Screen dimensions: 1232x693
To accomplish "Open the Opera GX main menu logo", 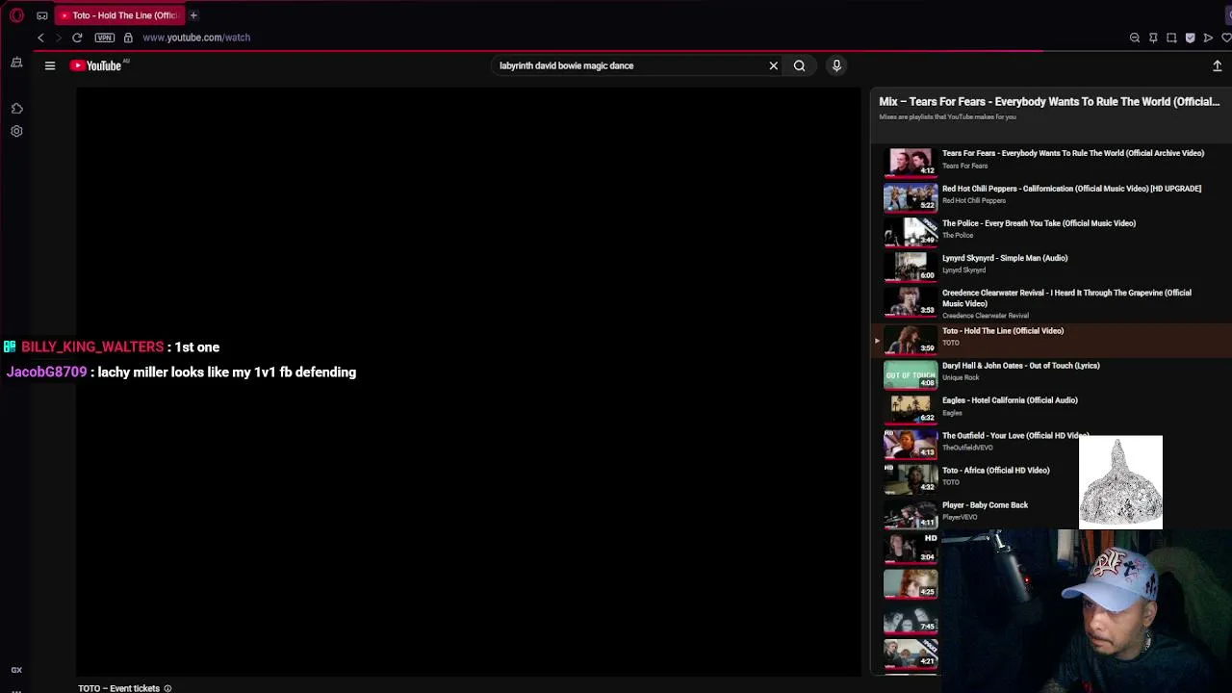I will 16,15.
